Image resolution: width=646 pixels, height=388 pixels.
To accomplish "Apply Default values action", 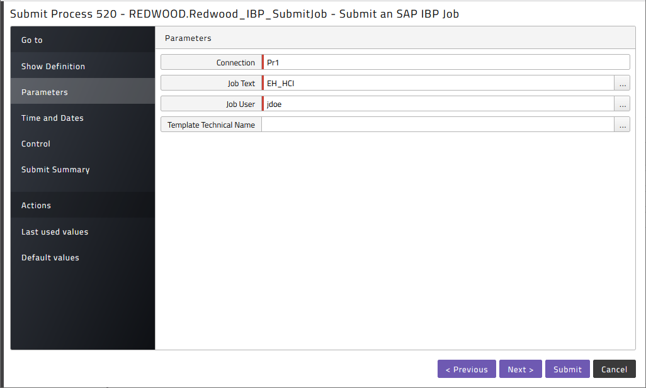I will tap(83, 258).
